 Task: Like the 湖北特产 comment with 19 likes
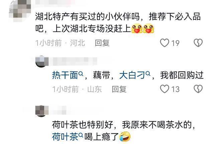click(x=165, y=43)
